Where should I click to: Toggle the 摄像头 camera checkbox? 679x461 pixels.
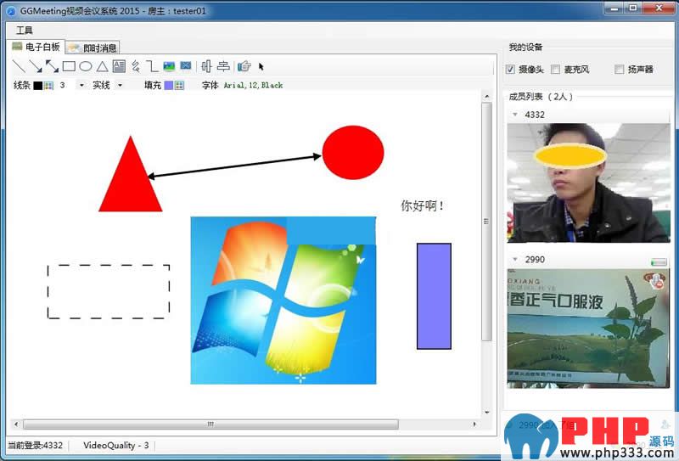[x=510, y=70]
